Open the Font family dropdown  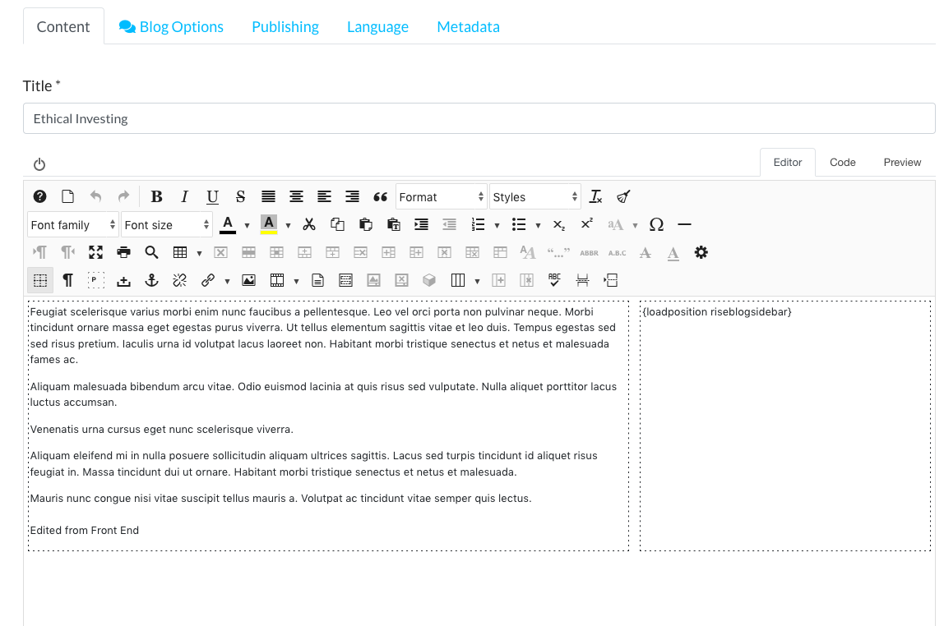point(73,224)
